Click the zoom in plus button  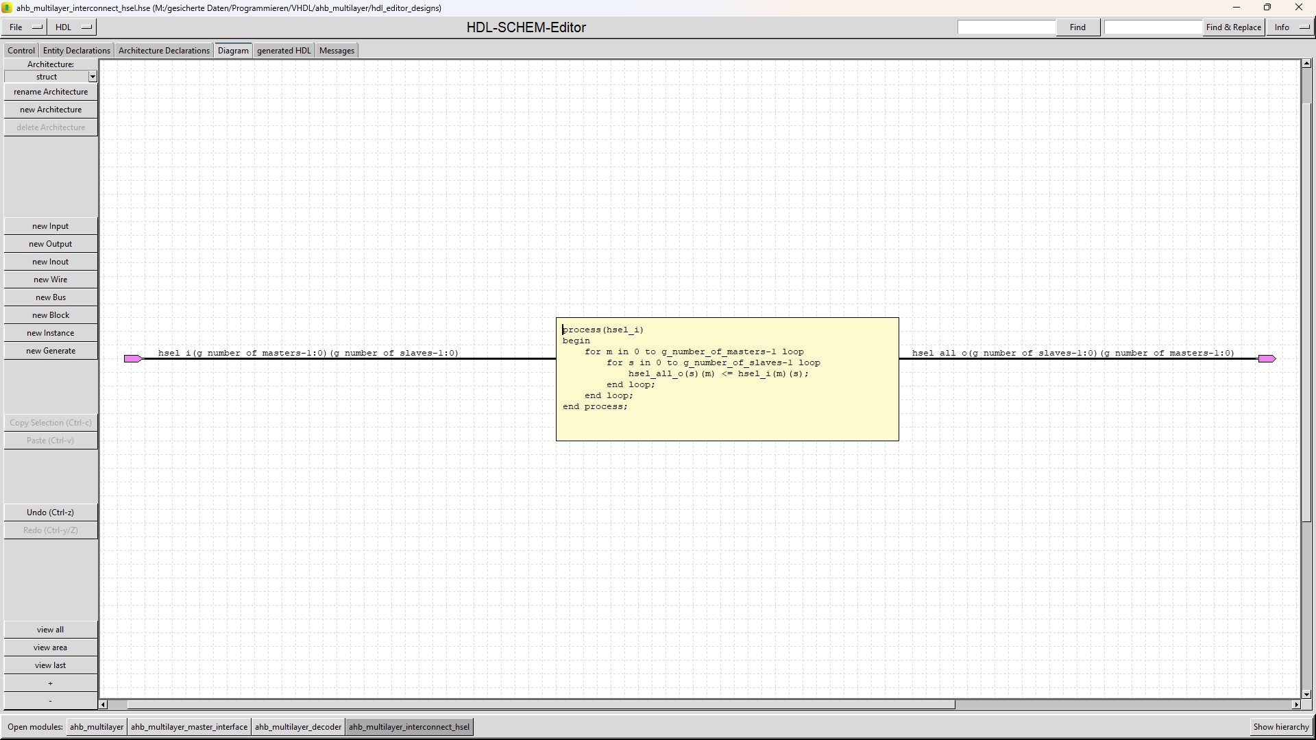coord(51,683)
